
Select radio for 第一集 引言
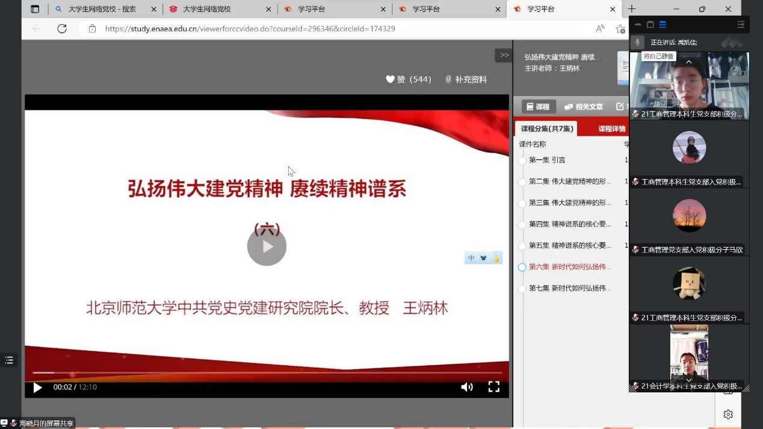tap(522, 160)
